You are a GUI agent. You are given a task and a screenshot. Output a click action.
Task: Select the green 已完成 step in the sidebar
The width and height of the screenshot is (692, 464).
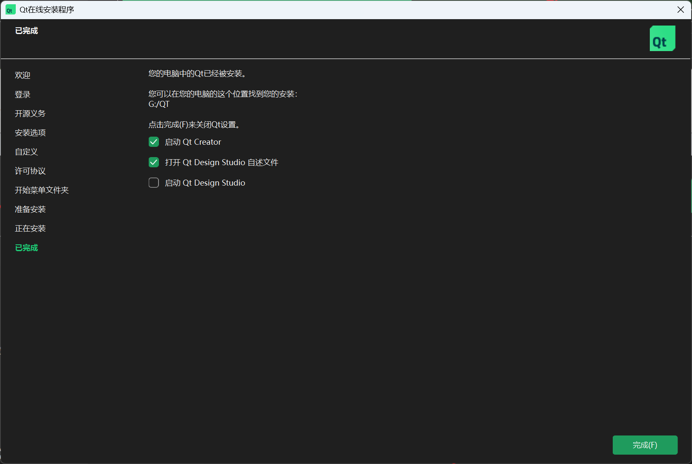click(x=26, y=248)
